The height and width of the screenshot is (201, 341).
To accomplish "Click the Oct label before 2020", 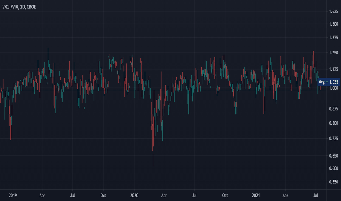I will [x=103, y=196].
